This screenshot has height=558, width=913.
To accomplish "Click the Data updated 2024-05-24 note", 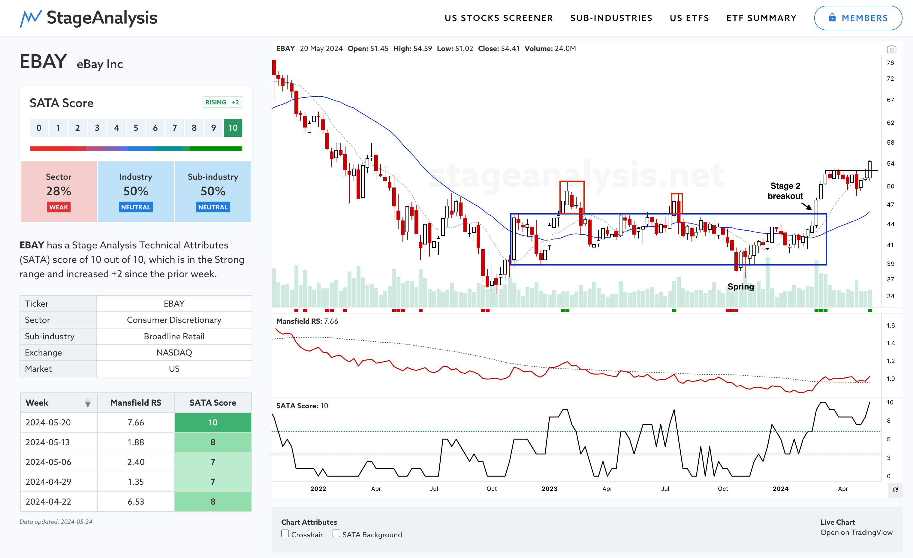I will coord(56,522).
